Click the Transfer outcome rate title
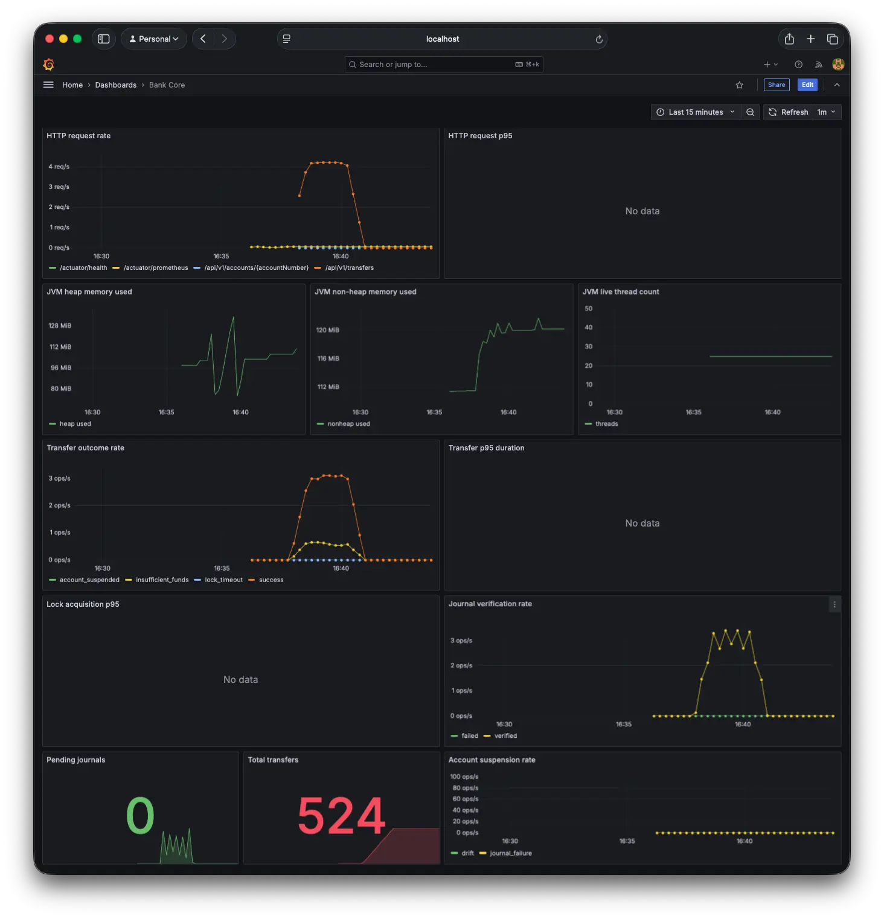The image size is (884, 919). [85, 448]
